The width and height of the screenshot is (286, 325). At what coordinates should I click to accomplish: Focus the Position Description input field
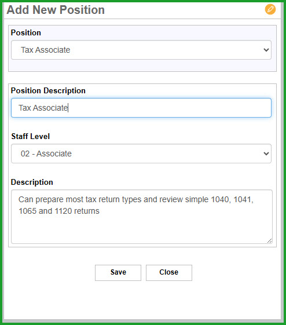tap(141, 108)
